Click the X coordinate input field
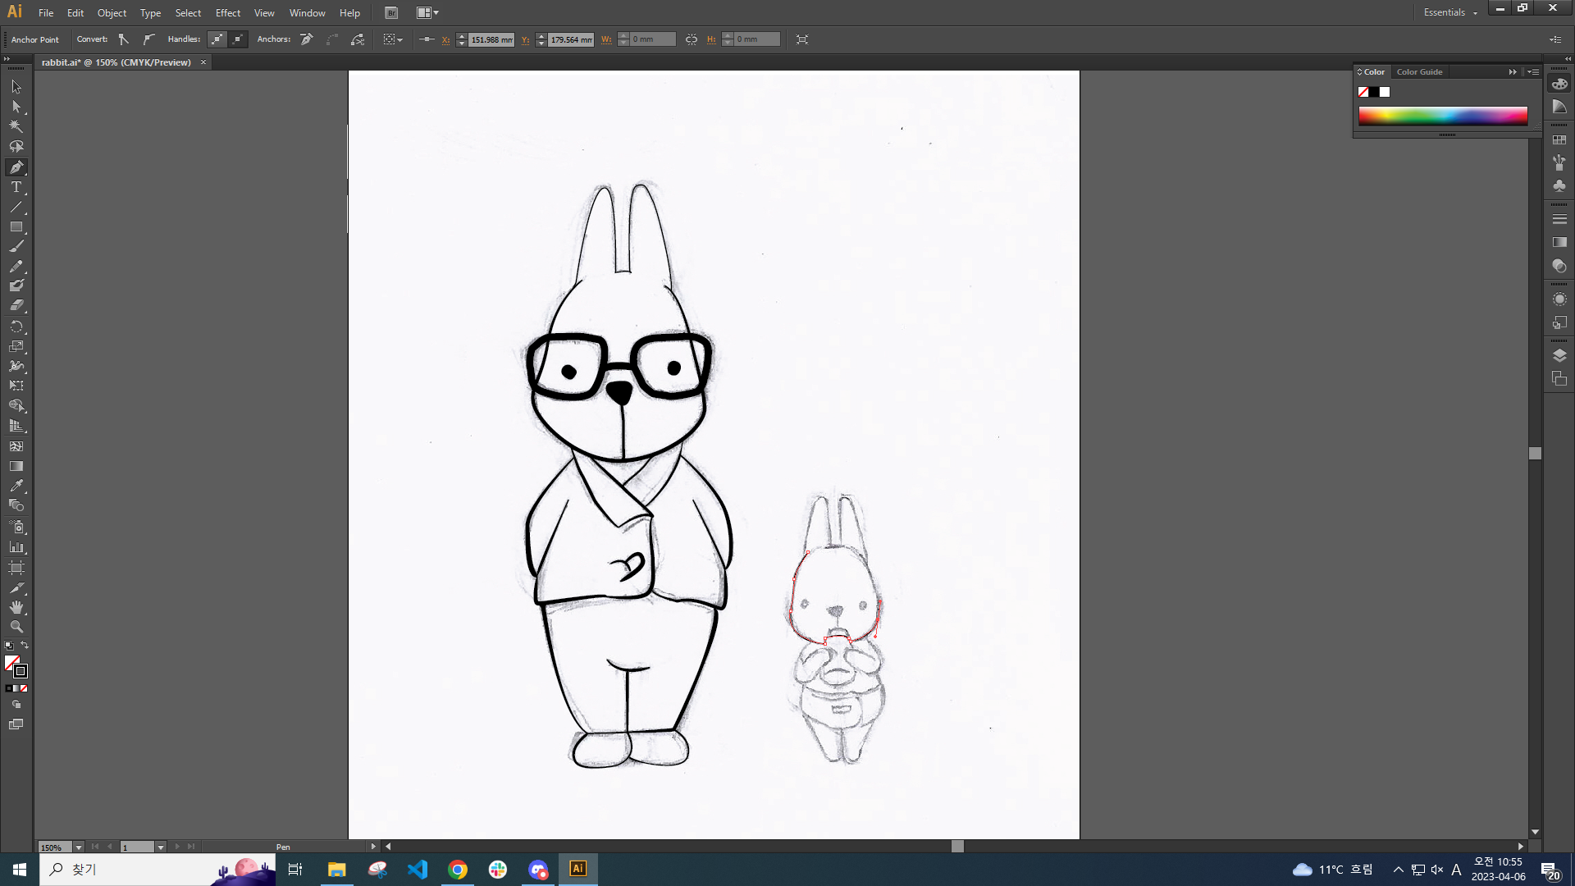 tap(491, 39)
